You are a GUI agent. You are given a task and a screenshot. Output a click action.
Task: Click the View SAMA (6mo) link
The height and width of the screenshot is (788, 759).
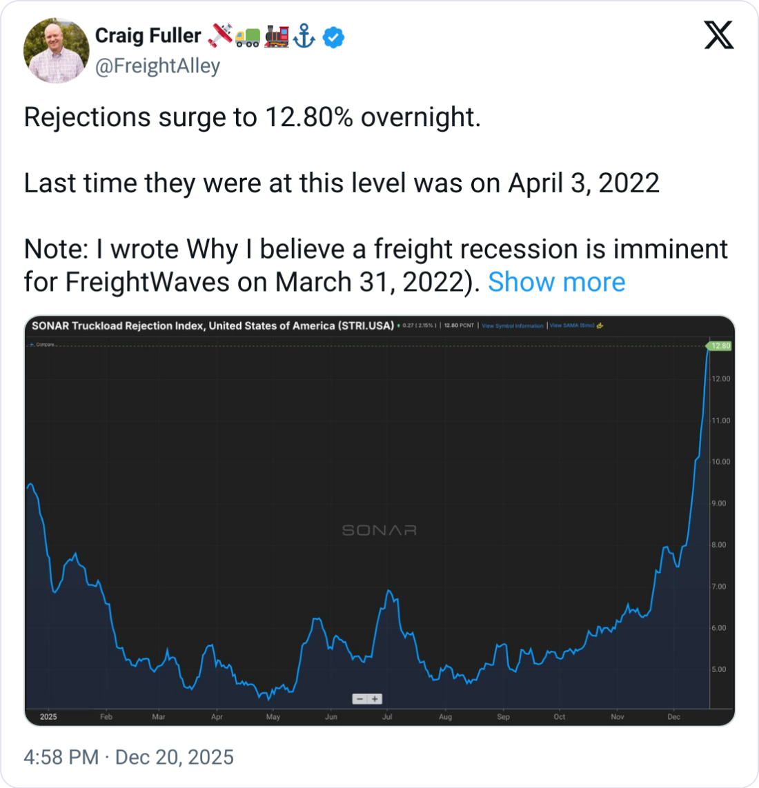click(x=572, y=325)
